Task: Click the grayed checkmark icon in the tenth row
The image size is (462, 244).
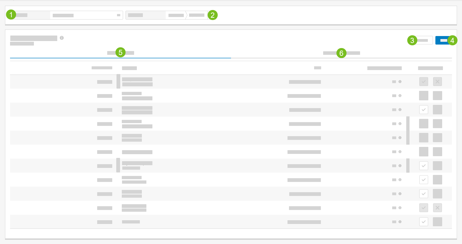Action: [424, 208]
